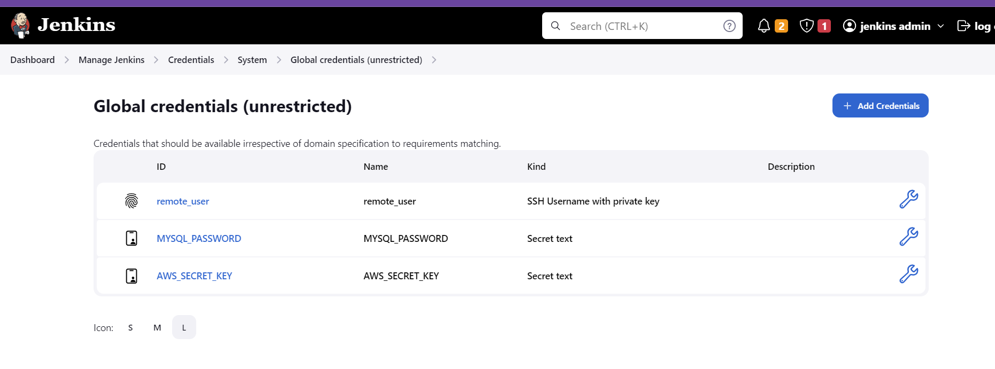Click Global credentials (unrestricted) breadcrumb
The image size is (995, 369).
356,60
